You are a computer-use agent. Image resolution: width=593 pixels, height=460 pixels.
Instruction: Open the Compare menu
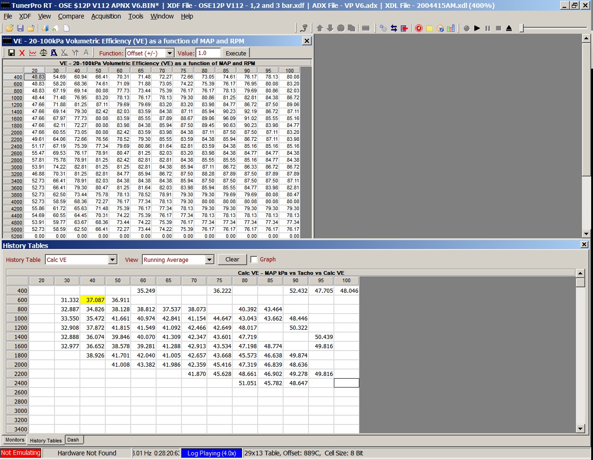coord(71,16)
